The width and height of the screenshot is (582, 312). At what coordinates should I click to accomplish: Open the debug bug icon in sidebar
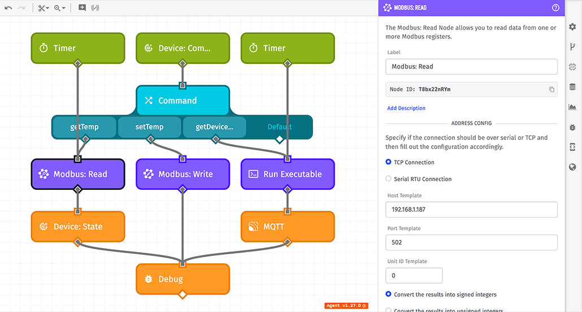[x=572, y=127]
